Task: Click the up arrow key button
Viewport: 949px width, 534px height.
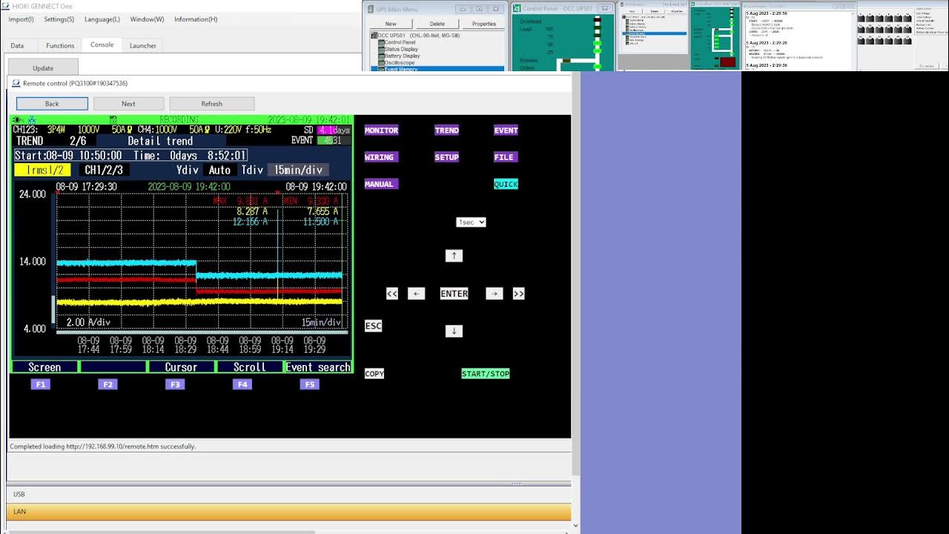Action: click(x=454, y=255)
